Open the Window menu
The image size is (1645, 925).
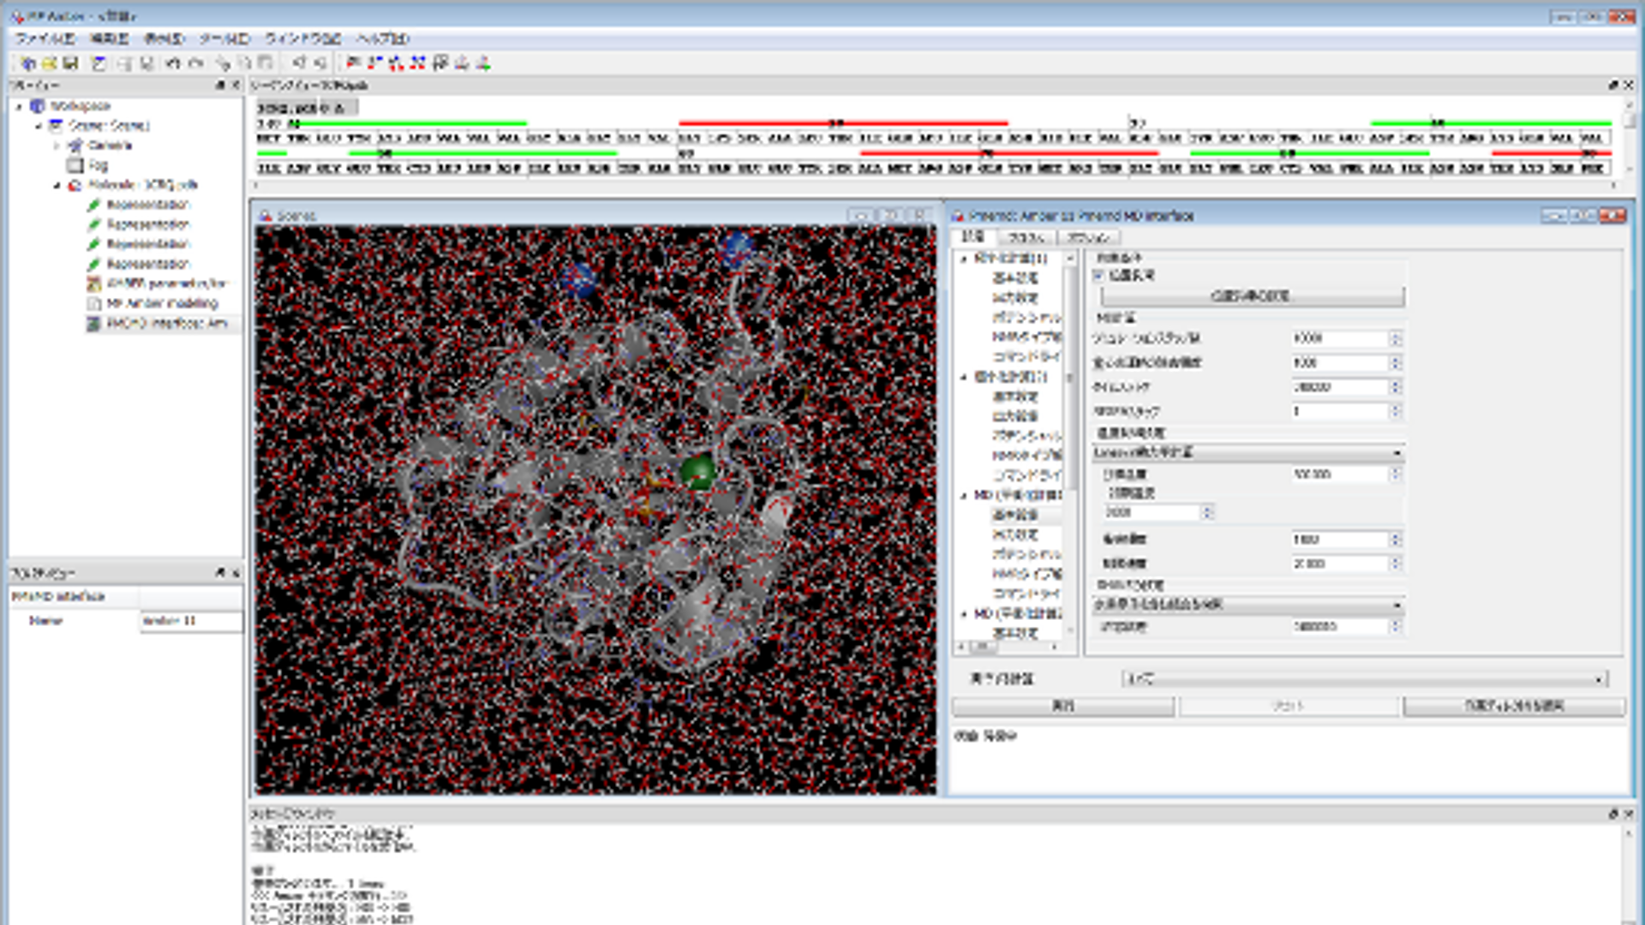[302, 39]
